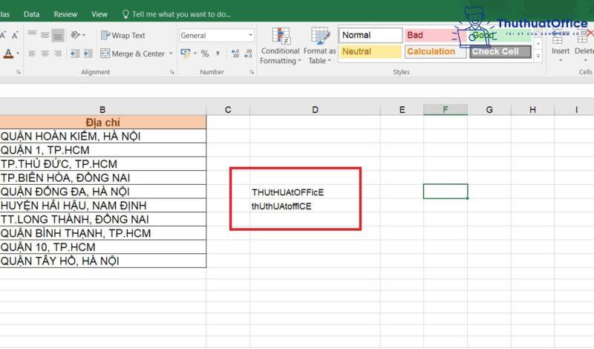This screenshot has width=594, height=349.
Task: Apply the Check Cell style
Action: coord(500,51)
